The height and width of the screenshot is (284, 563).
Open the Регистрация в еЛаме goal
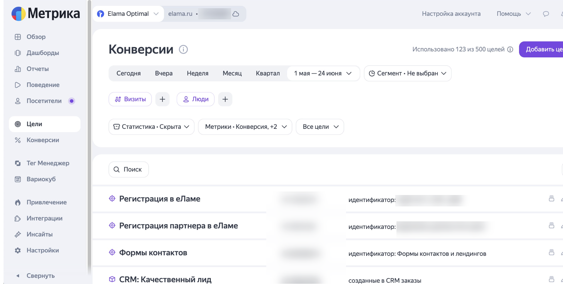click(x=160, y=199)
